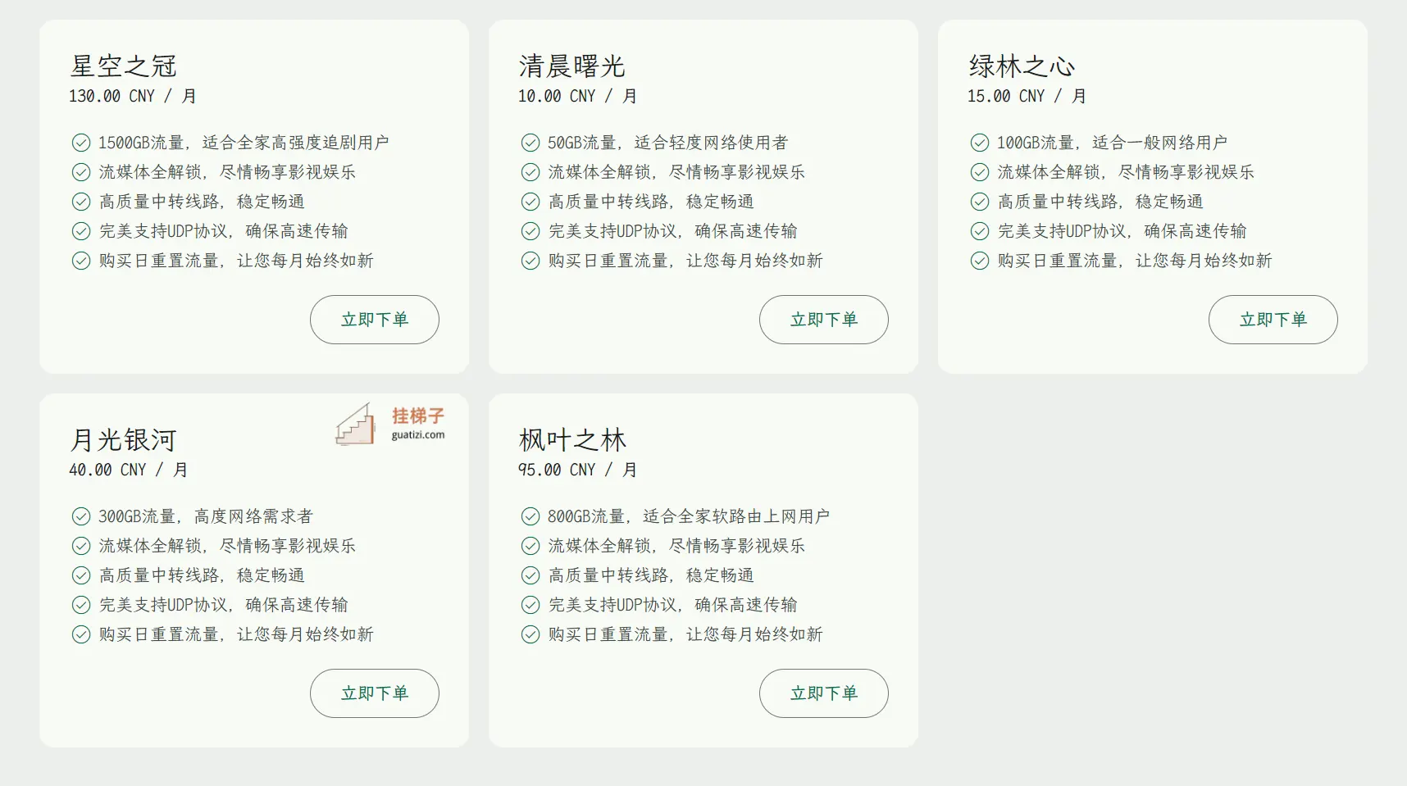The width and height of the screenshot is (1407, 786).
Task: Click checkmark icon beside 800GB流量 feature
Action: (x=530, y=516)
